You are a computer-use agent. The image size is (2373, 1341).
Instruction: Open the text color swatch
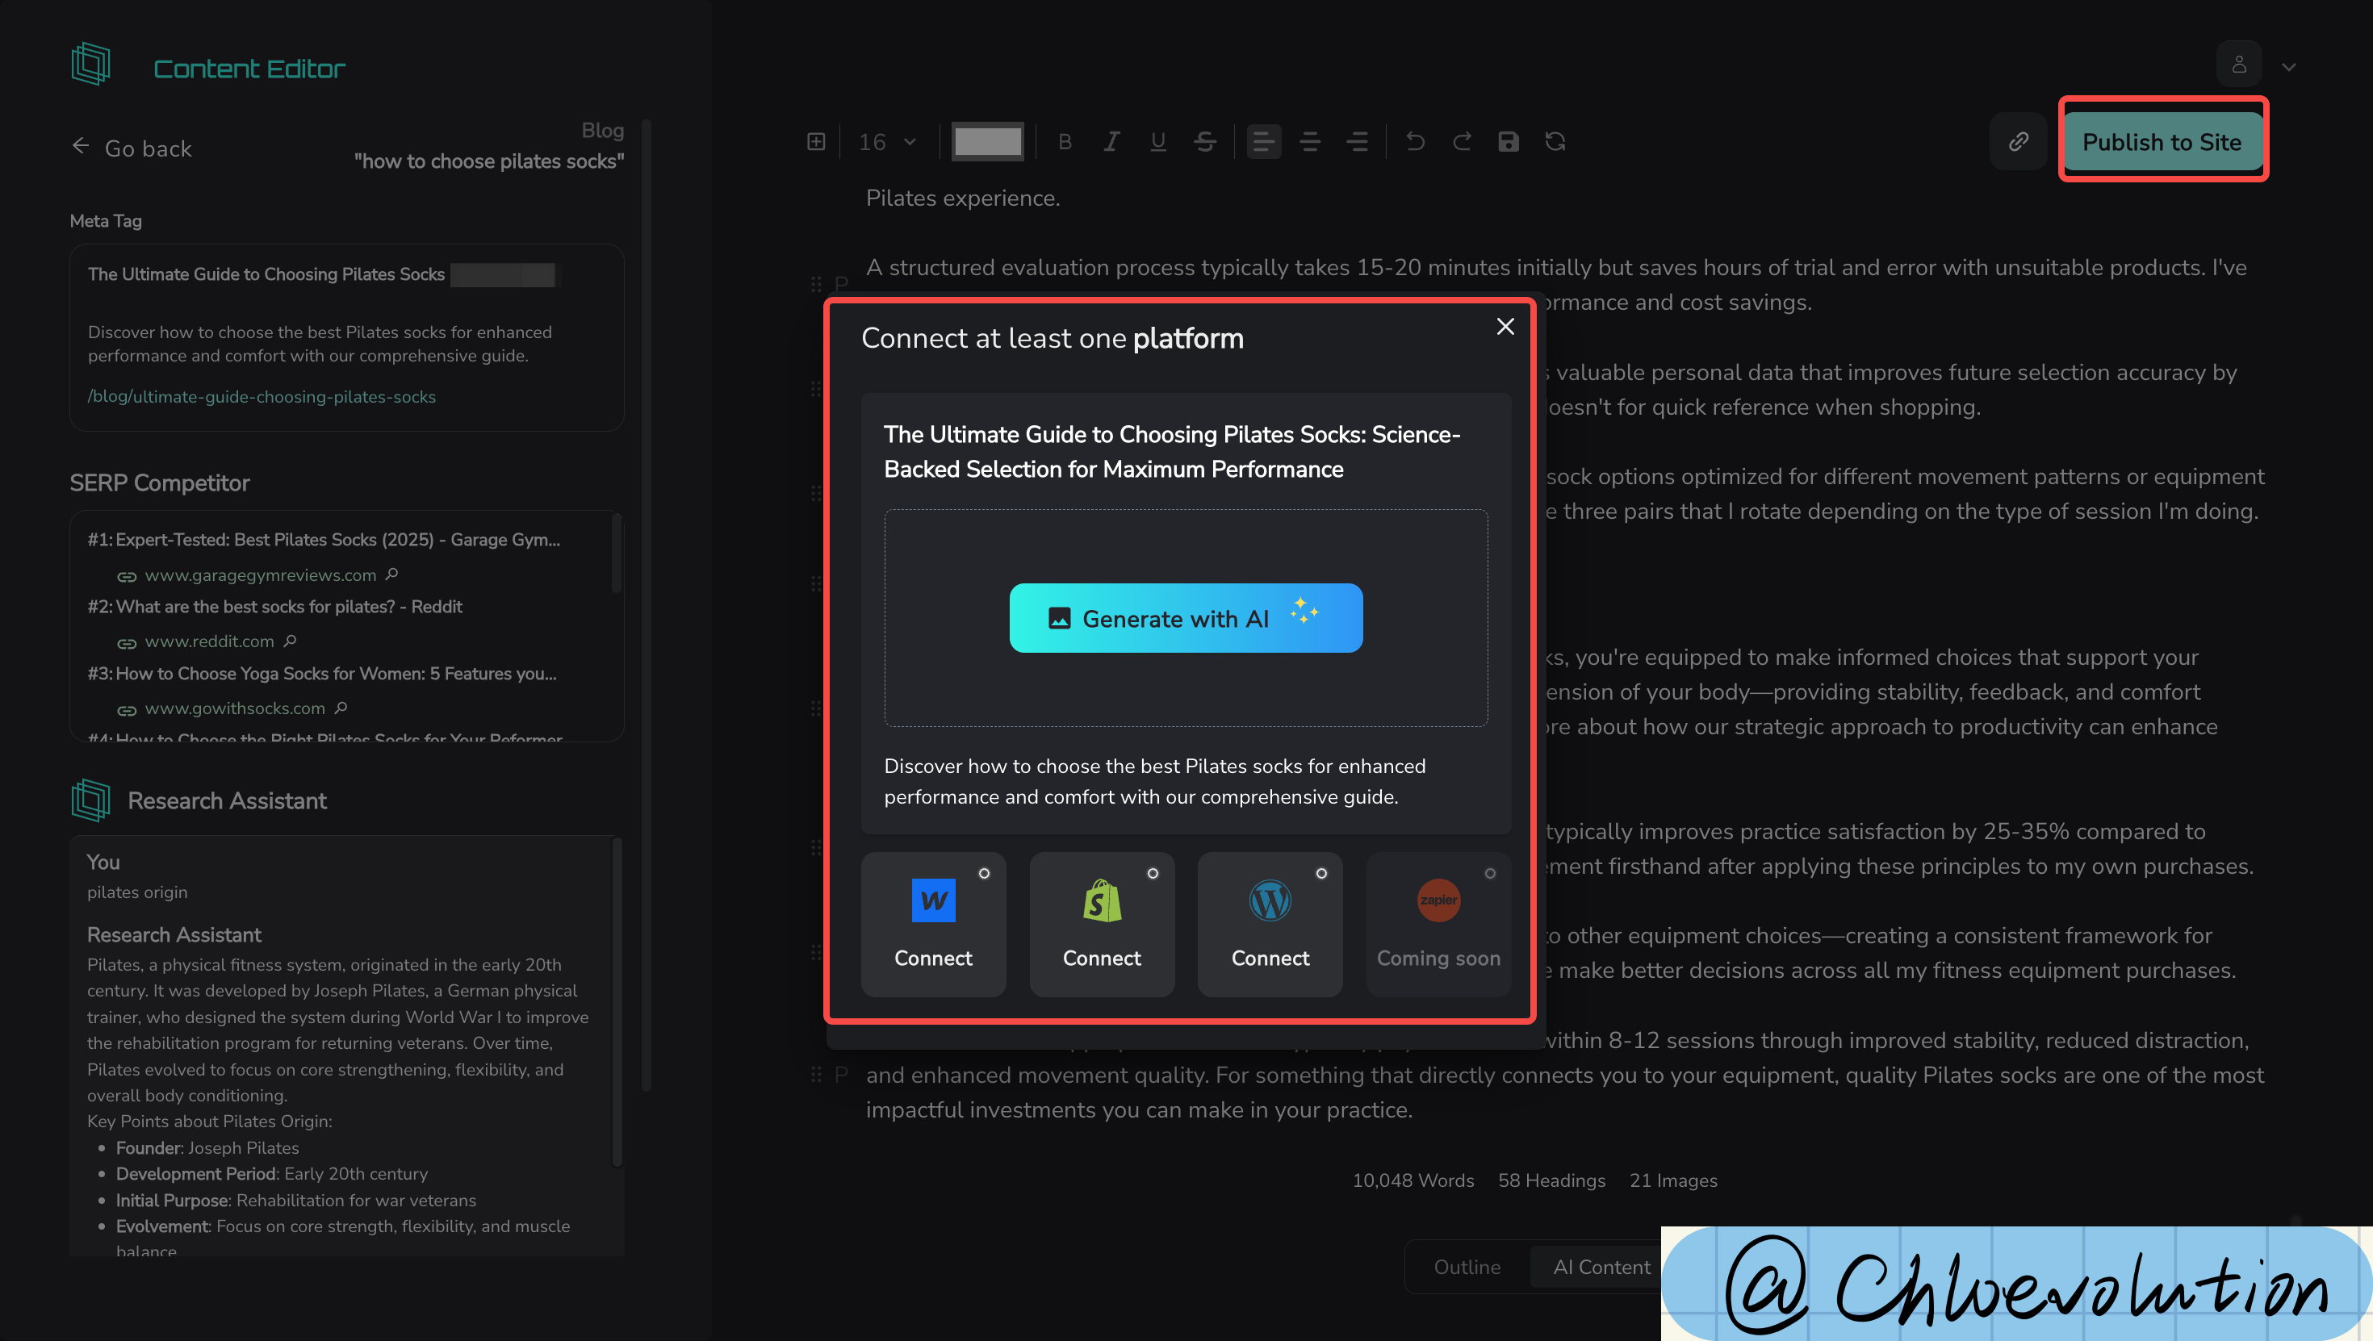point(987,142)
